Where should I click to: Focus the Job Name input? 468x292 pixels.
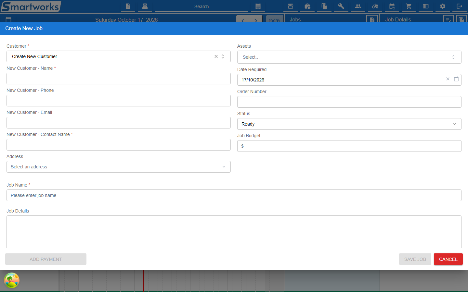tap(234, 195)
